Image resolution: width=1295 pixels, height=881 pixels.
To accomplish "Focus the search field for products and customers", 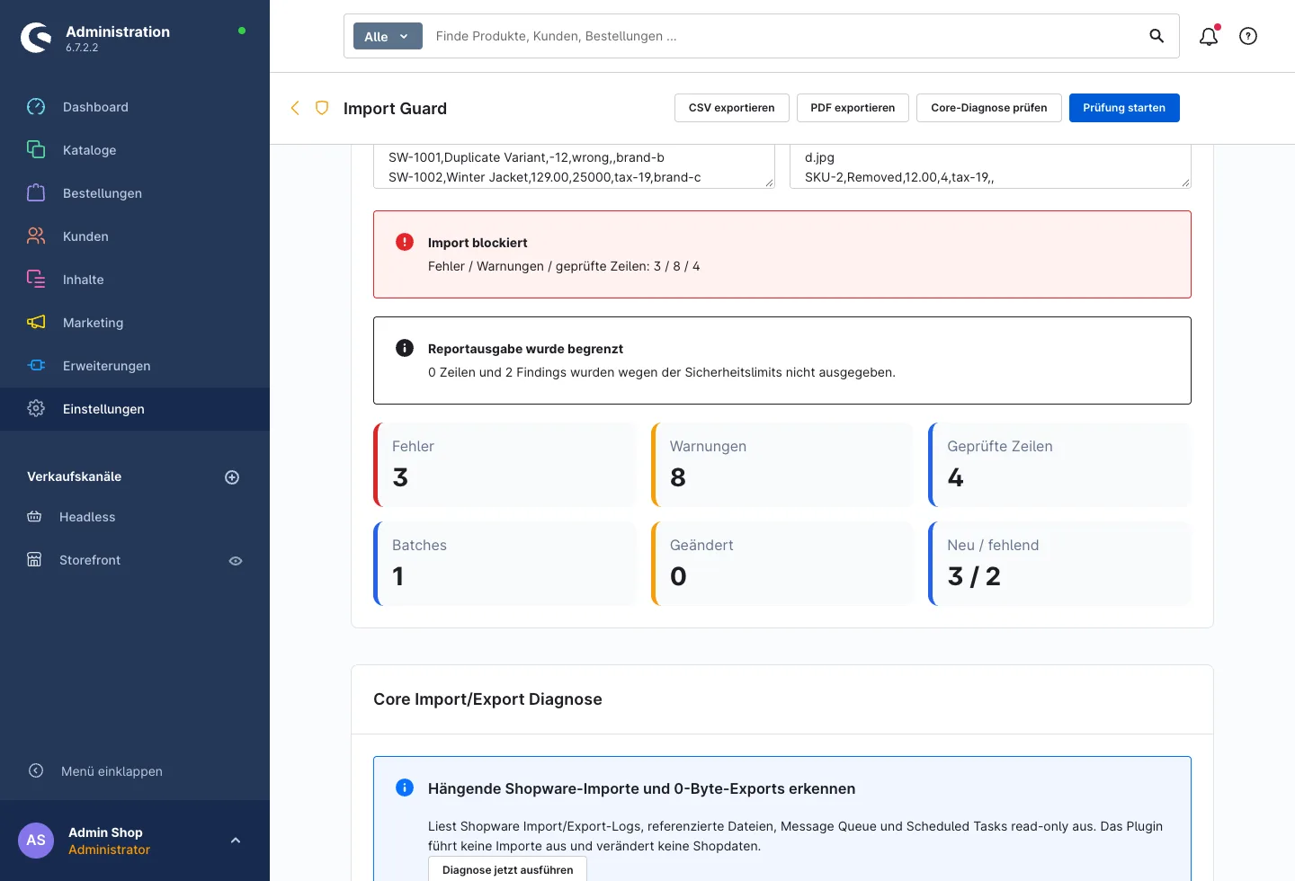I will pyautogui.click(x=782, y=36).
